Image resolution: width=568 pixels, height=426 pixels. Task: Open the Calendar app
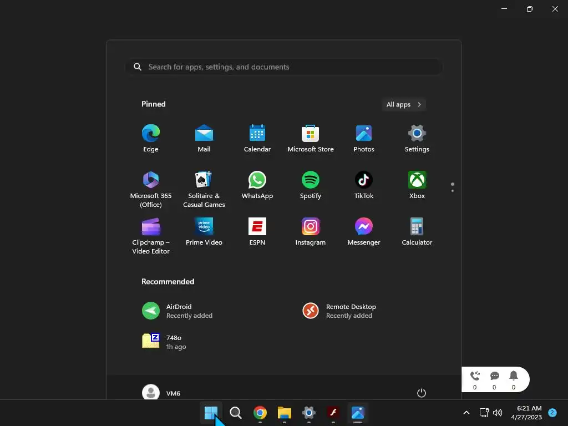pos(257,138)
